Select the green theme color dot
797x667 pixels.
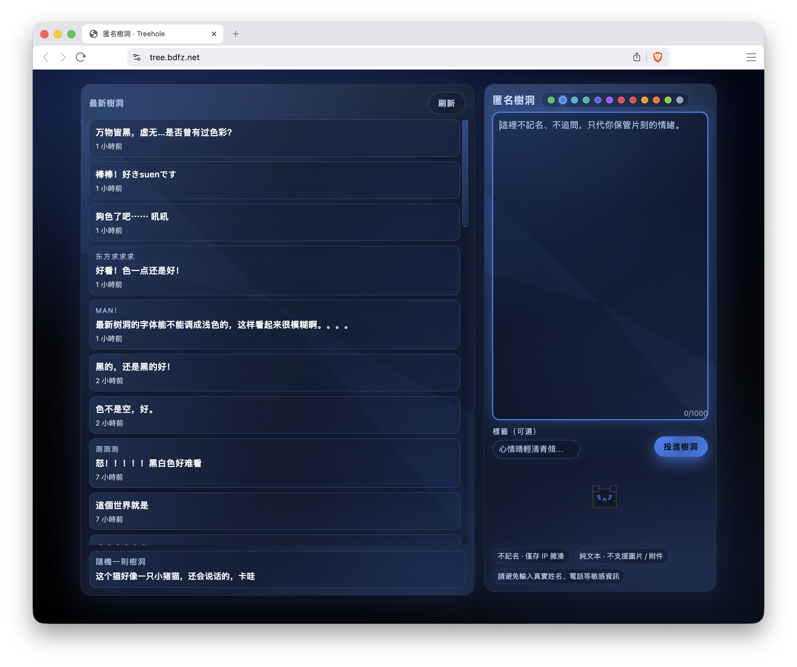click(551, 100)
